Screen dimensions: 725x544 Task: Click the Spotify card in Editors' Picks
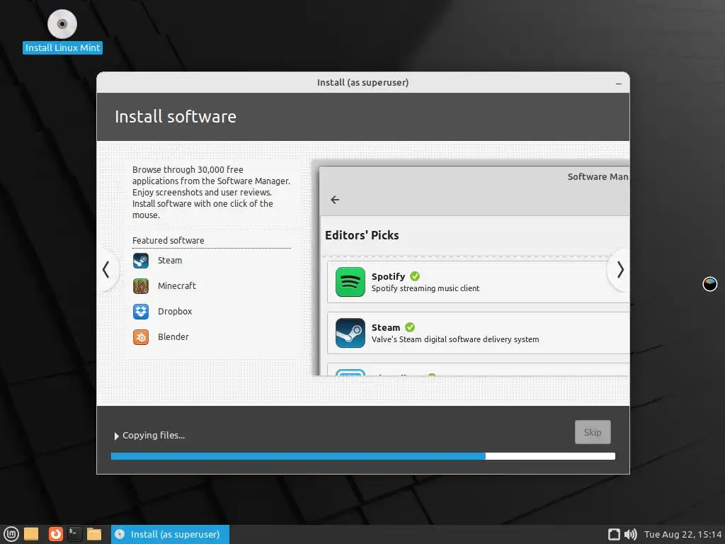[478, 282]
